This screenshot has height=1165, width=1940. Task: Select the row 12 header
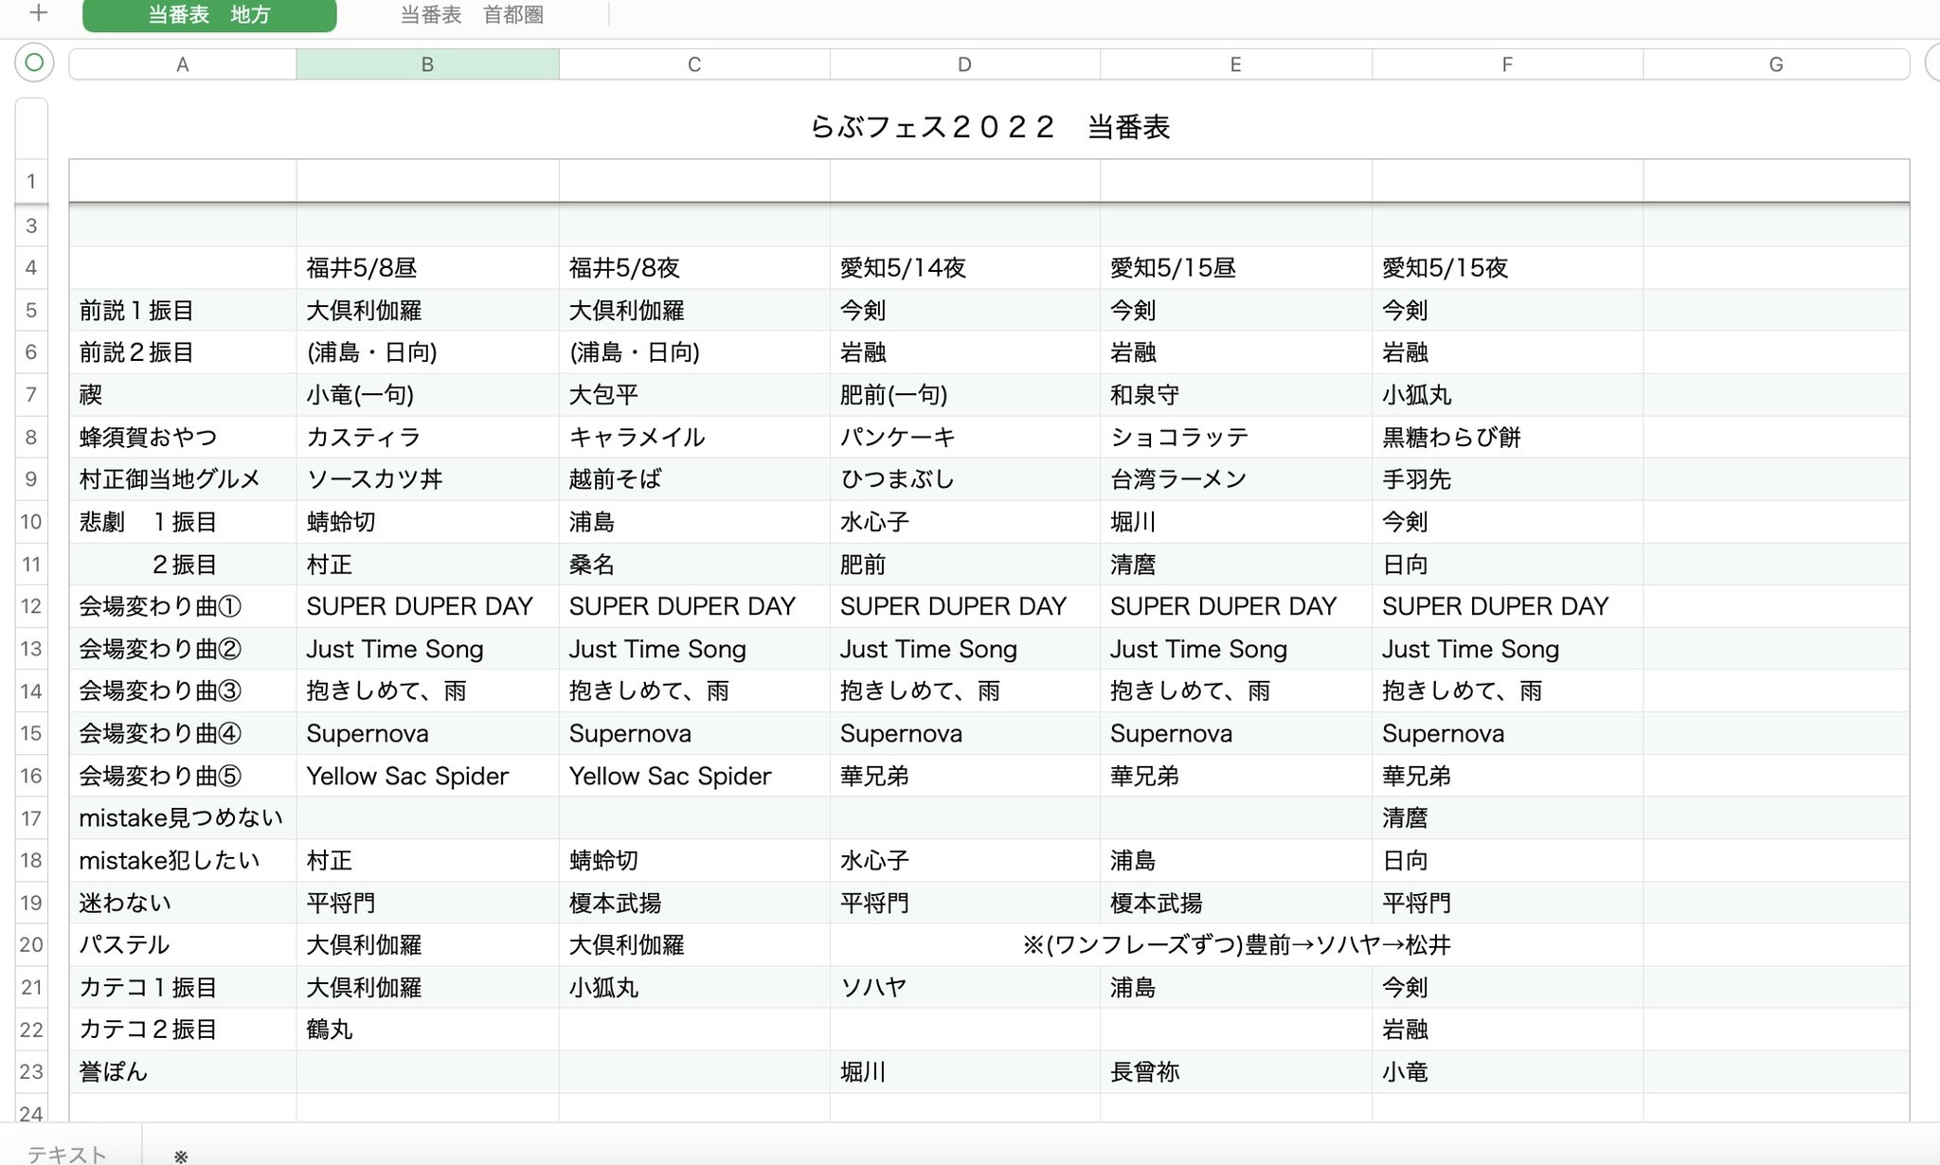pyautogui.click(x=31, y=606)
